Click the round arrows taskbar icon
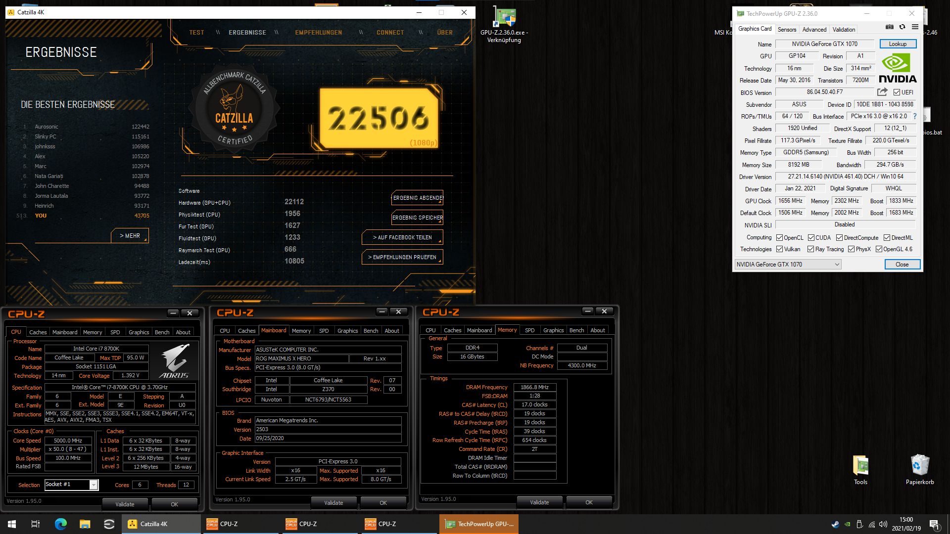The image size is (950, 534). point(109,524)
